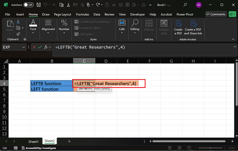Toggle the AutoSave switch
238x151 pixels.
[28, 5]
